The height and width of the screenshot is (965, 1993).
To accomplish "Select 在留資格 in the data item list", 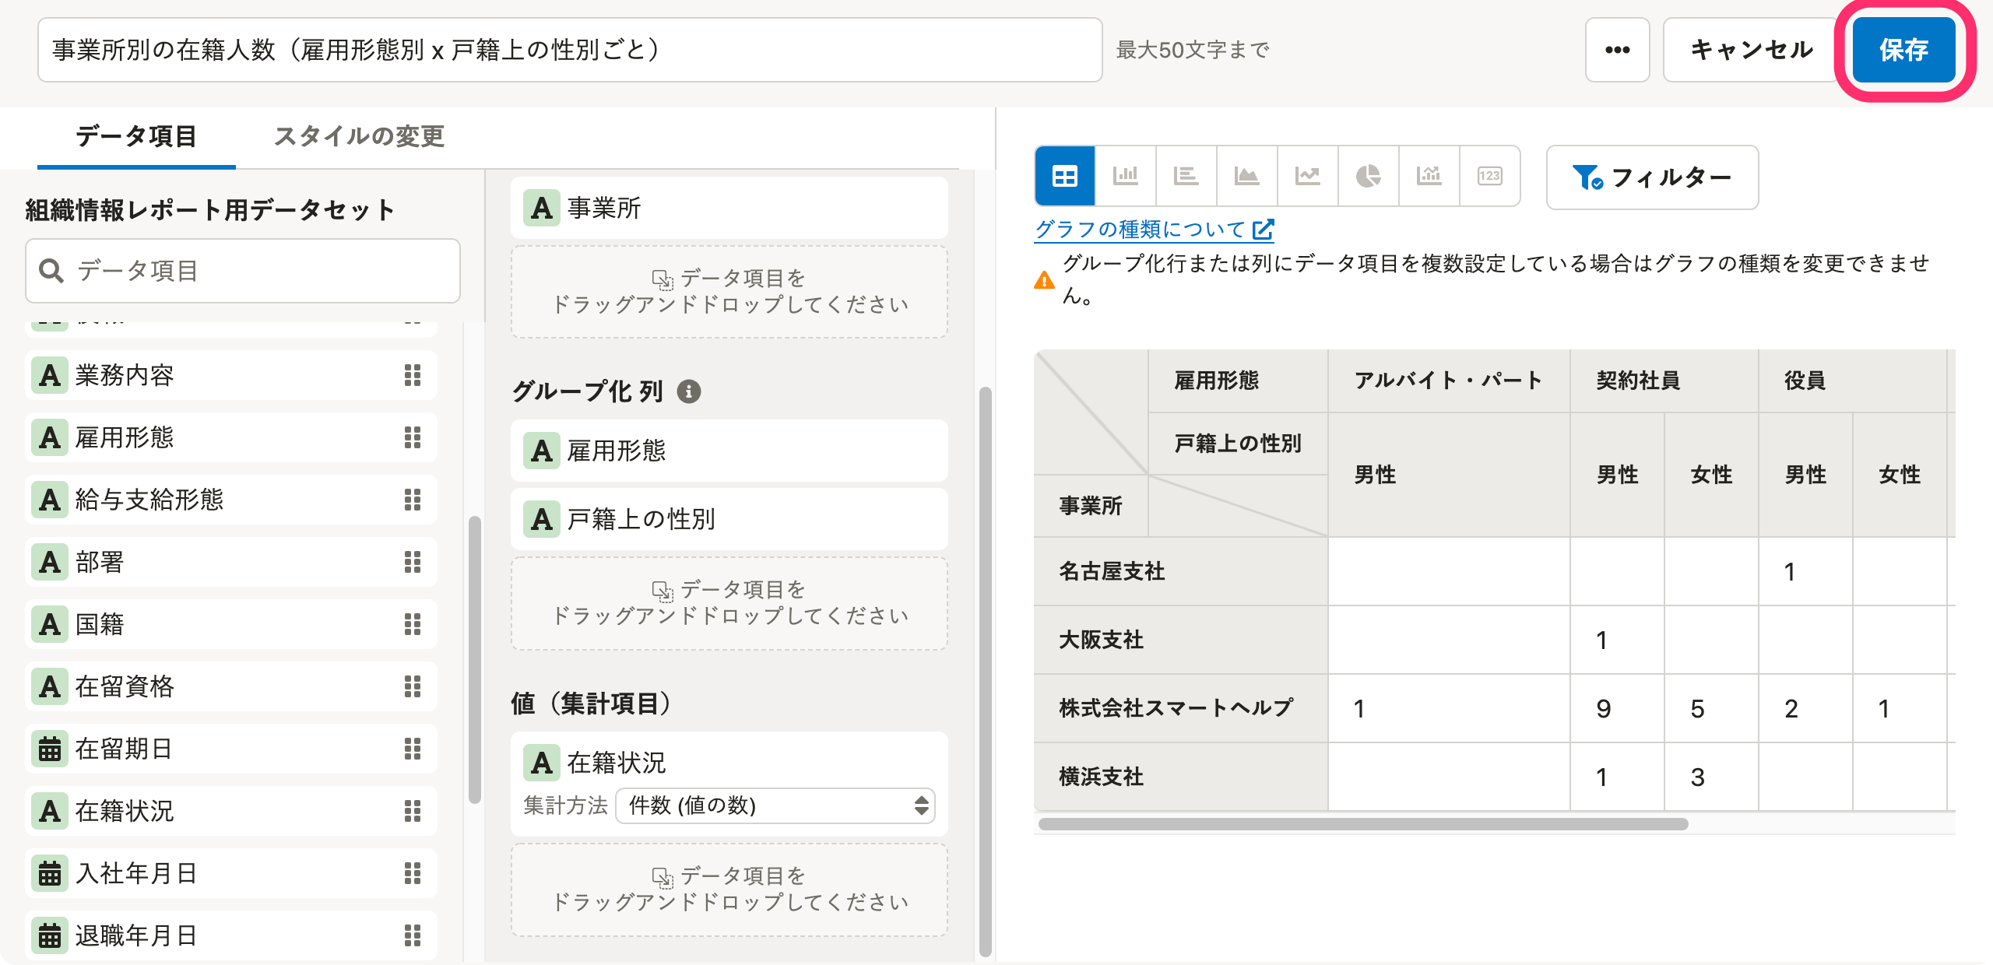I will 231,686.
